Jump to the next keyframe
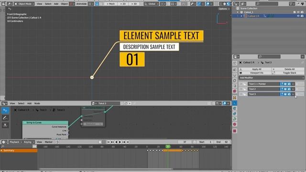Screen dimensions: 306x172 click(124, 142)
